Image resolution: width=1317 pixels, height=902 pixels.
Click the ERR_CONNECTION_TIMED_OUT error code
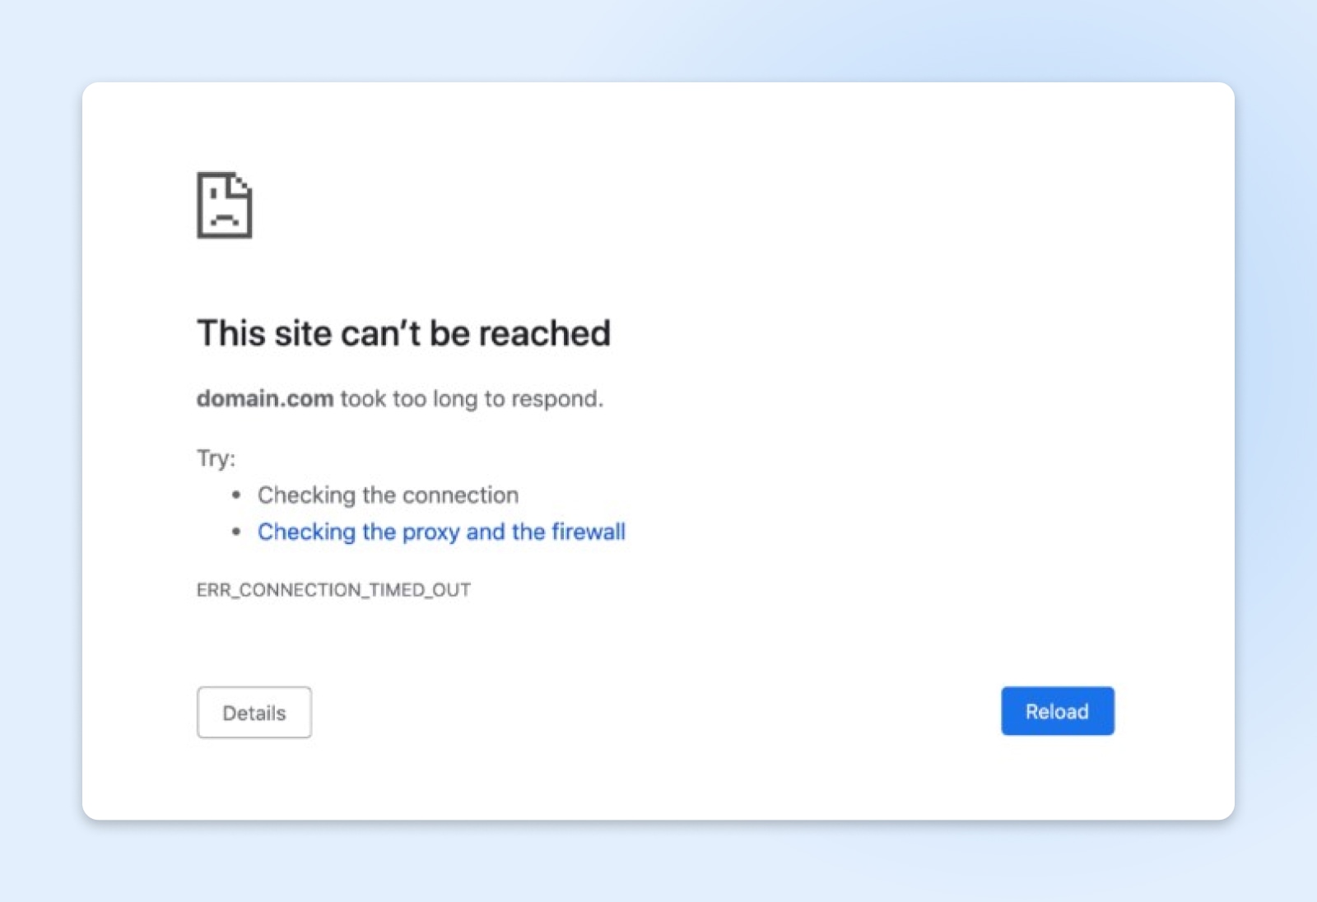333,590
